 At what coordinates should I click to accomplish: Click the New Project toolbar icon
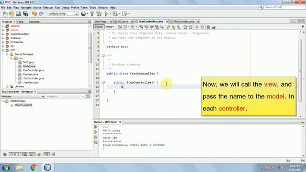coord(11,14)
